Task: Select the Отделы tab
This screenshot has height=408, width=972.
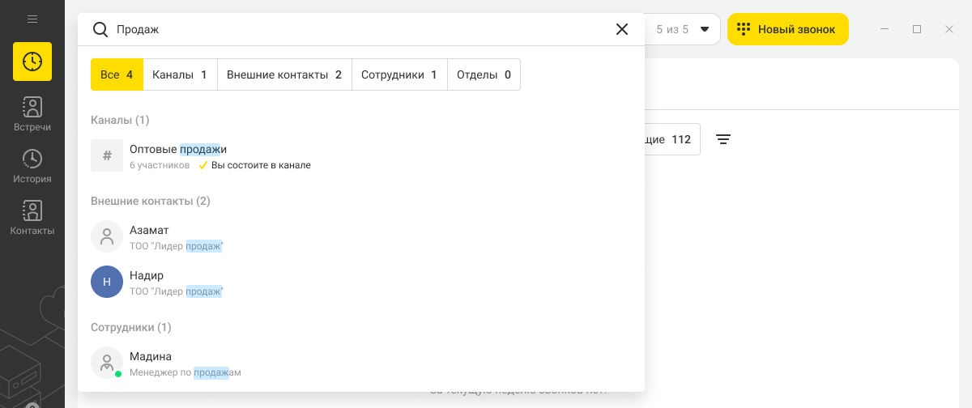Action: tap(484, 74)
